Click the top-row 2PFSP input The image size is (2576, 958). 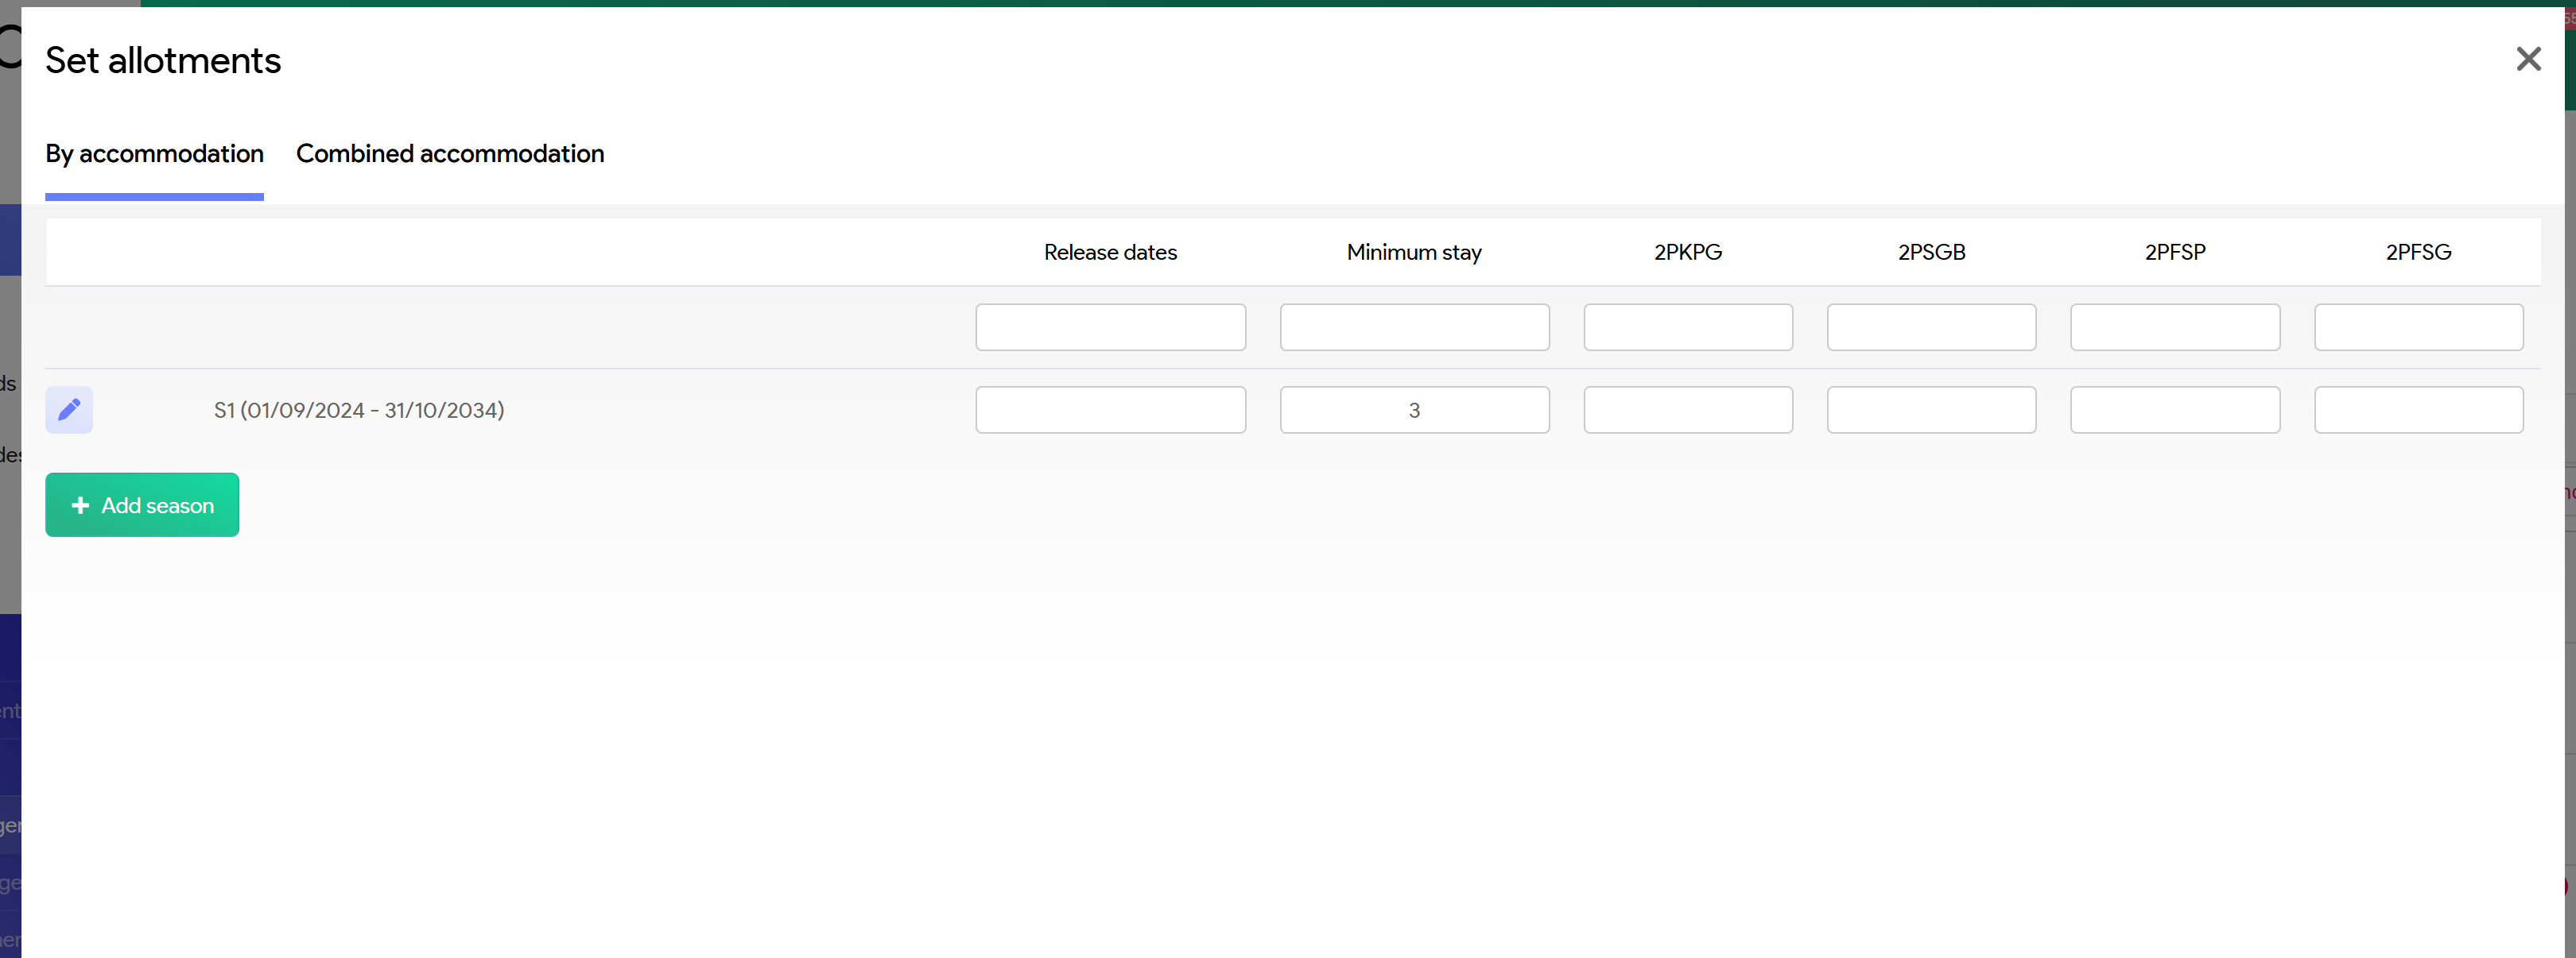(x=2174, y=327)
